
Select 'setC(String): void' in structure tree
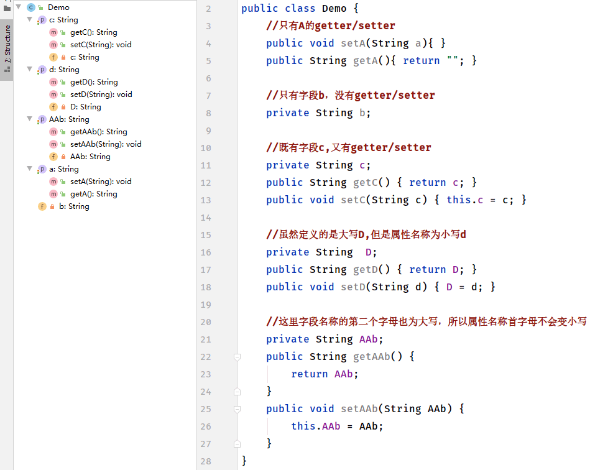click(x=101, y=45)
